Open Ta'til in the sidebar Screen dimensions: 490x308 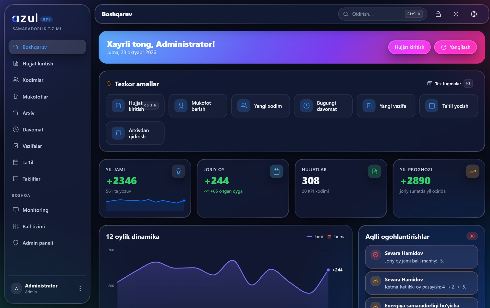47,162
